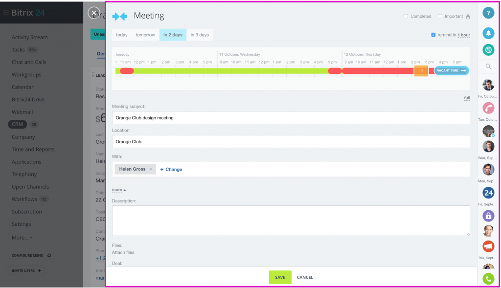Click the SAVE button
The image size is (501, 288).
(280, 277)
